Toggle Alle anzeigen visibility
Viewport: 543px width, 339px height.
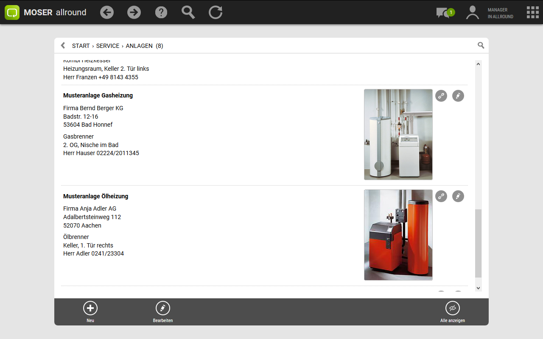453,312
